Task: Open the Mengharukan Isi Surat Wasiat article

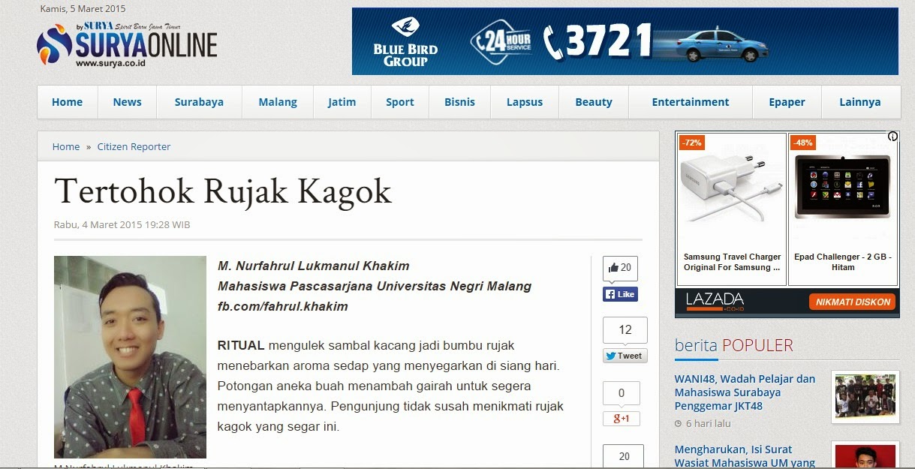Action: click(745, 456)
